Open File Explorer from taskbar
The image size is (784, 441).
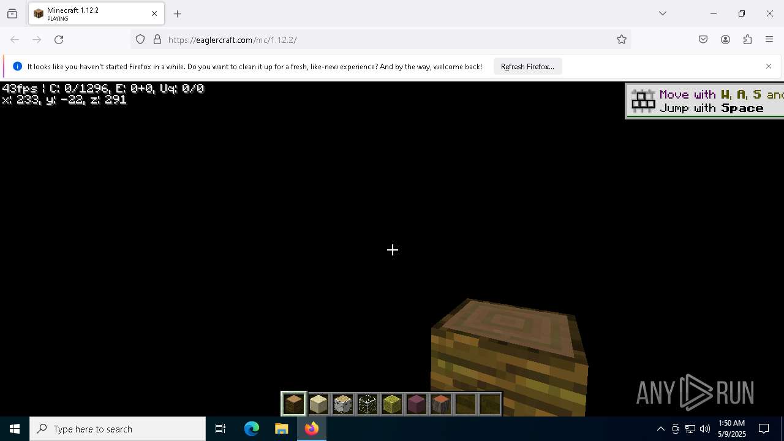(281, 429)
